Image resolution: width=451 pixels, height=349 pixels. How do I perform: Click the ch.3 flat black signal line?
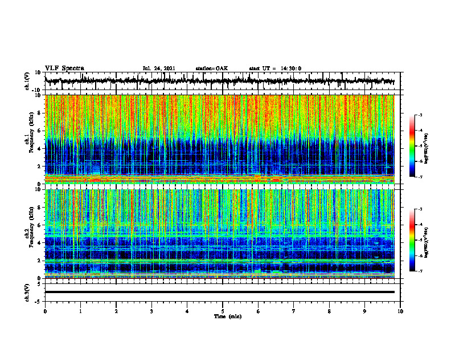tap(219, 292)
